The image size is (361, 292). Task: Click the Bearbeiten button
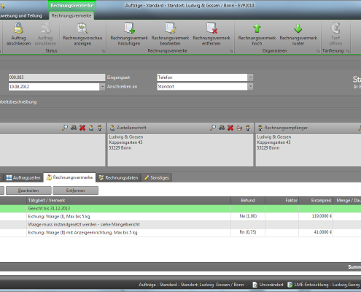28,191
